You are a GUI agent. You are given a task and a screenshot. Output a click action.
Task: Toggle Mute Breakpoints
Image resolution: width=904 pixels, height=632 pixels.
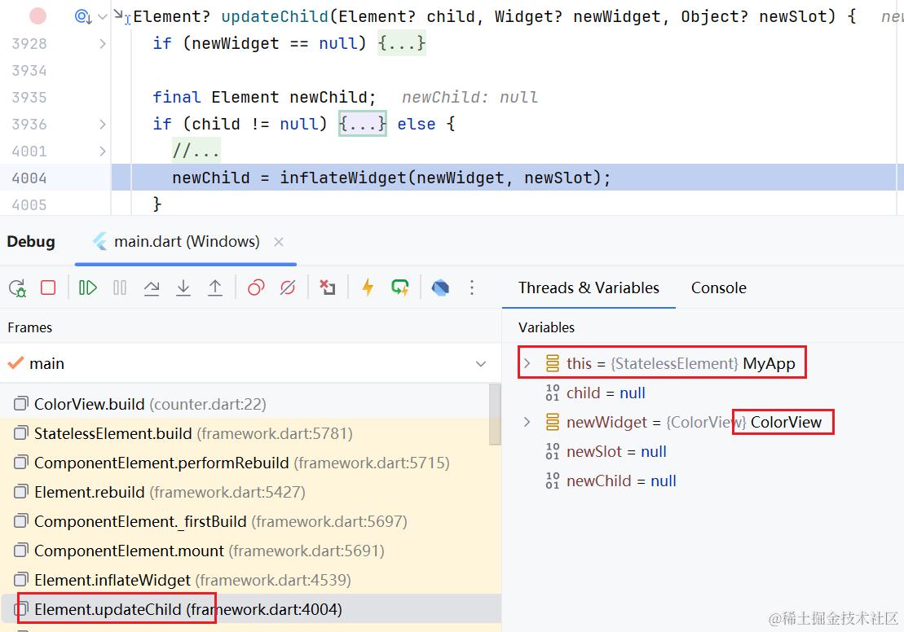pos(288,287)
